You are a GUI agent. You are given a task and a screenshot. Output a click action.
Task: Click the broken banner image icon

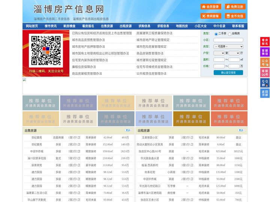click(x=24, y=80)
